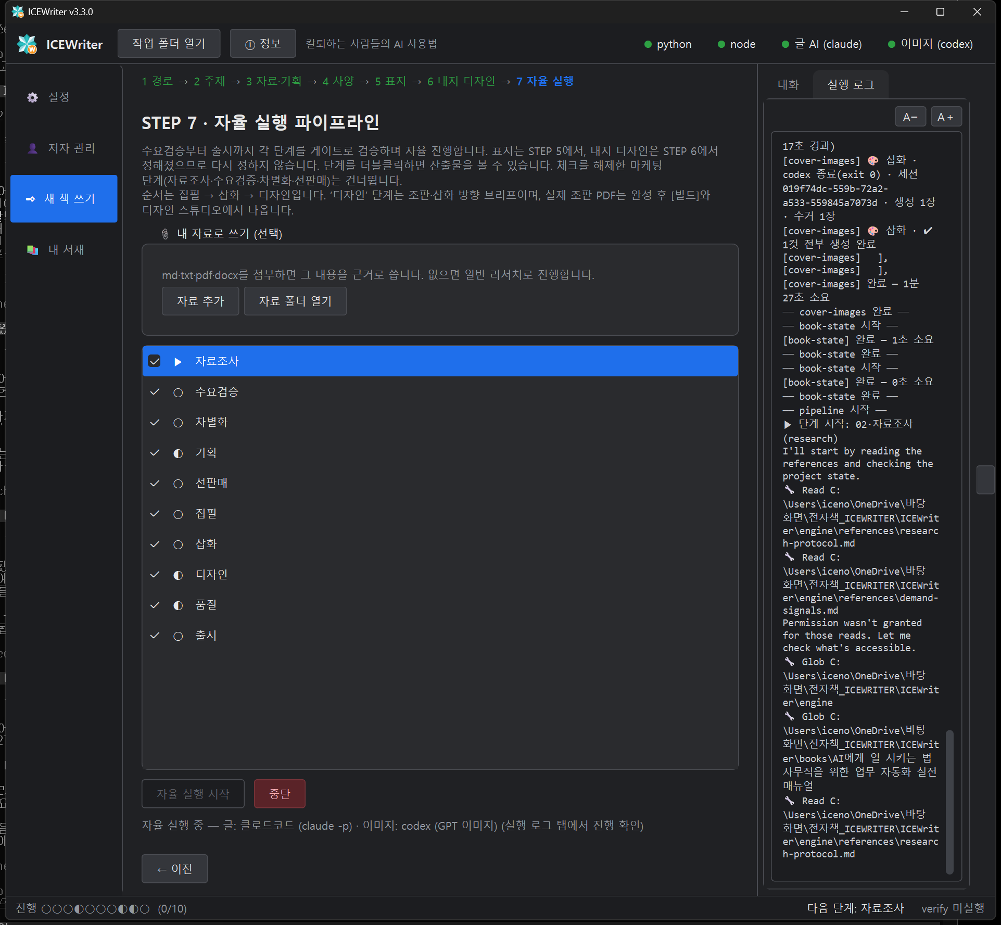Increase log font size with A+

click(x=946, y=117)
